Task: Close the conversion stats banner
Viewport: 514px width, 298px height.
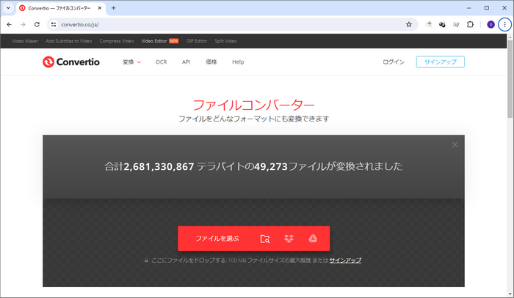Action: click(455, 145)
